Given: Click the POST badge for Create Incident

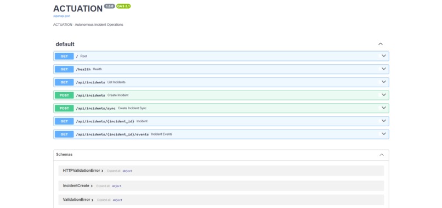Looking at the screenshot, I should pos(64,95).
